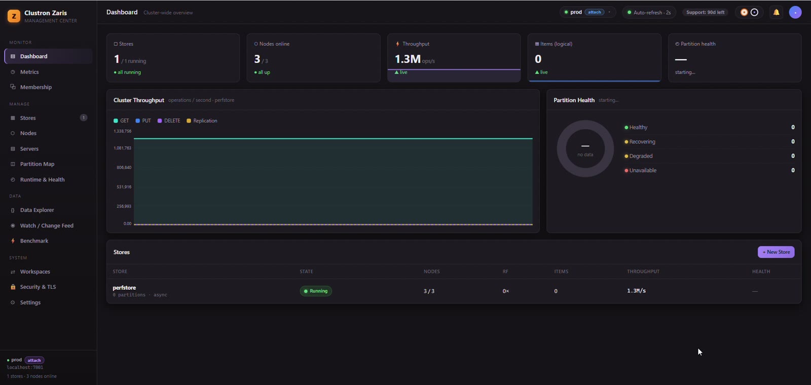Image resolution: width=811 pixels, height=385 pixels.
Task: Click the Running state badge for perfstore
Action: tap(316, 291)
